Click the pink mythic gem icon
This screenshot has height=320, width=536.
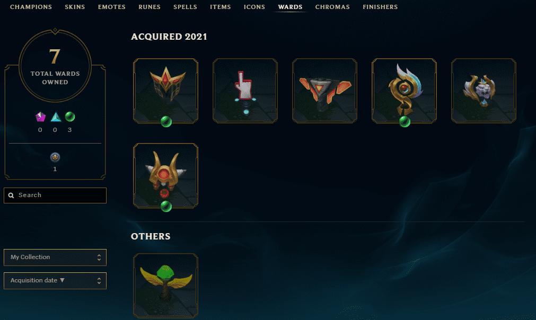(40, 117)
